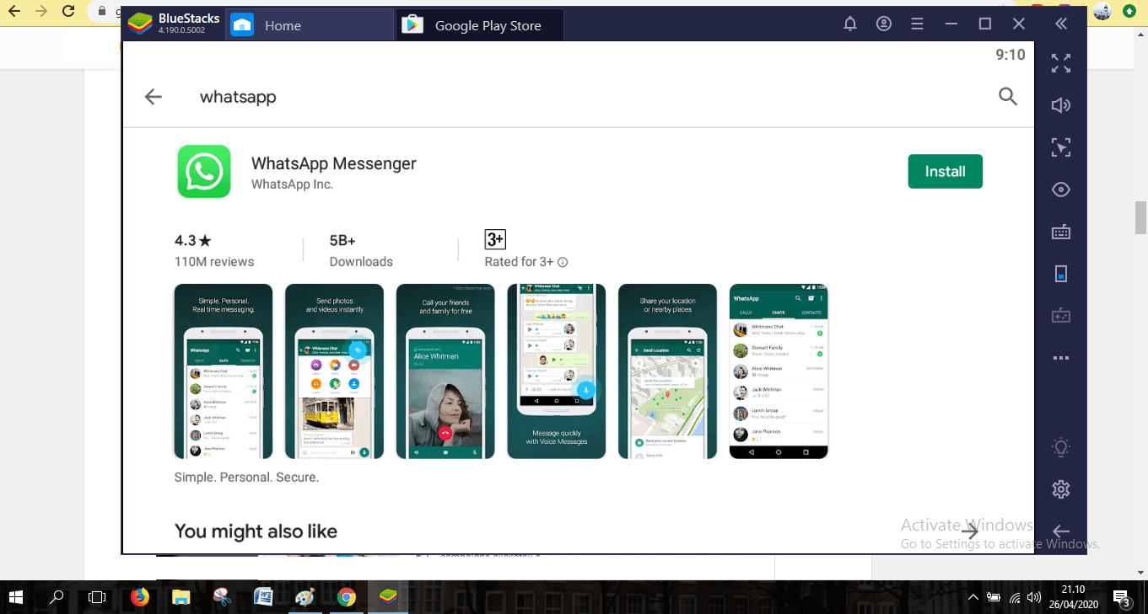Click the eye icon in BlueStacks sidebar

pyautogui.click(x=1061, y=190)
